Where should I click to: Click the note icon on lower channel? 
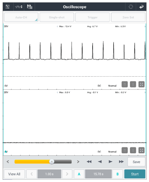125,150
